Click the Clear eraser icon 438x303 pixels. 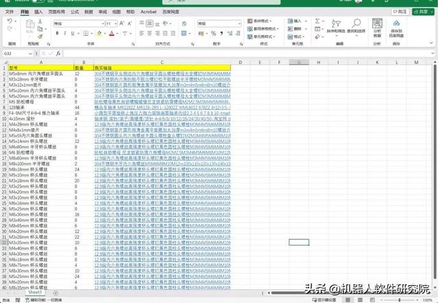tap(318, 36)
